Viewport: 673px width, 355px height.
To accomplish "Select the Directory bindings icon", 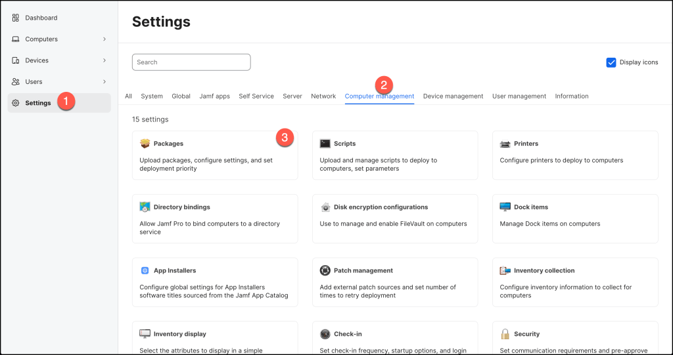I will (x=145, y=207).
